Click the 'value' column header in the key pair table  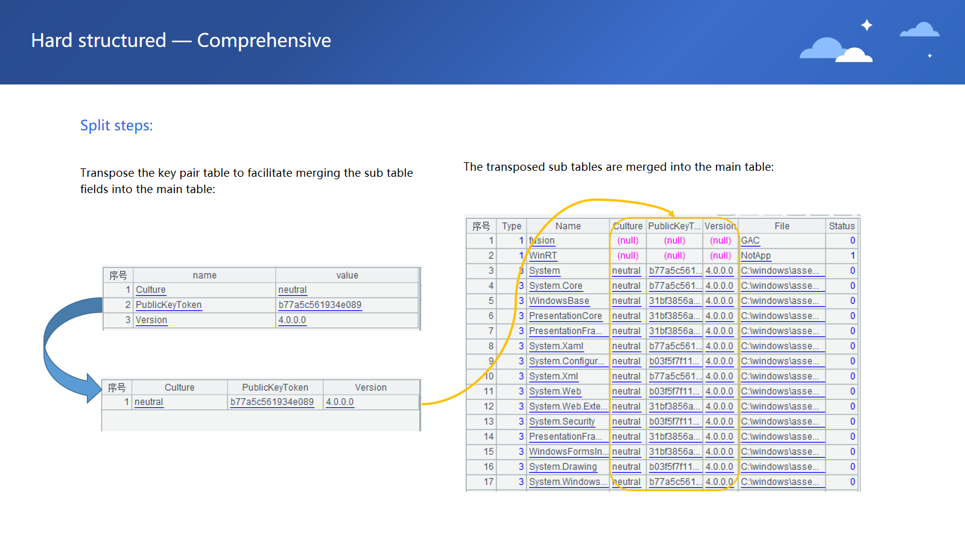[x=347, y=275]
